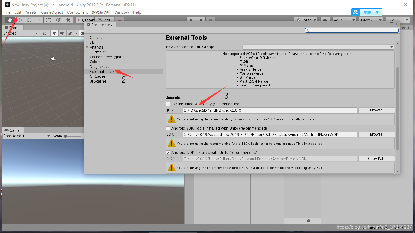This screenshot has height=233, width=415.
Task: Select the Move tool
Action: pyautogui.click(x=19, y=20)
